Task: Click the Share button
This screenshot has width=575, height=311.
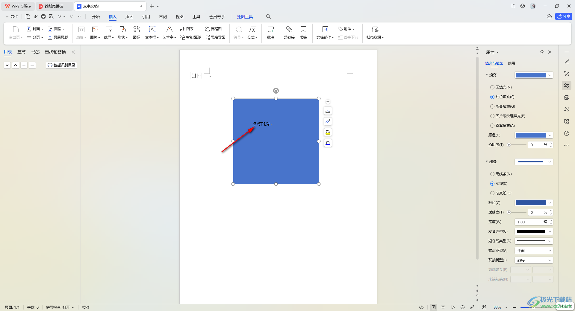Action: (x=564, y=16)
